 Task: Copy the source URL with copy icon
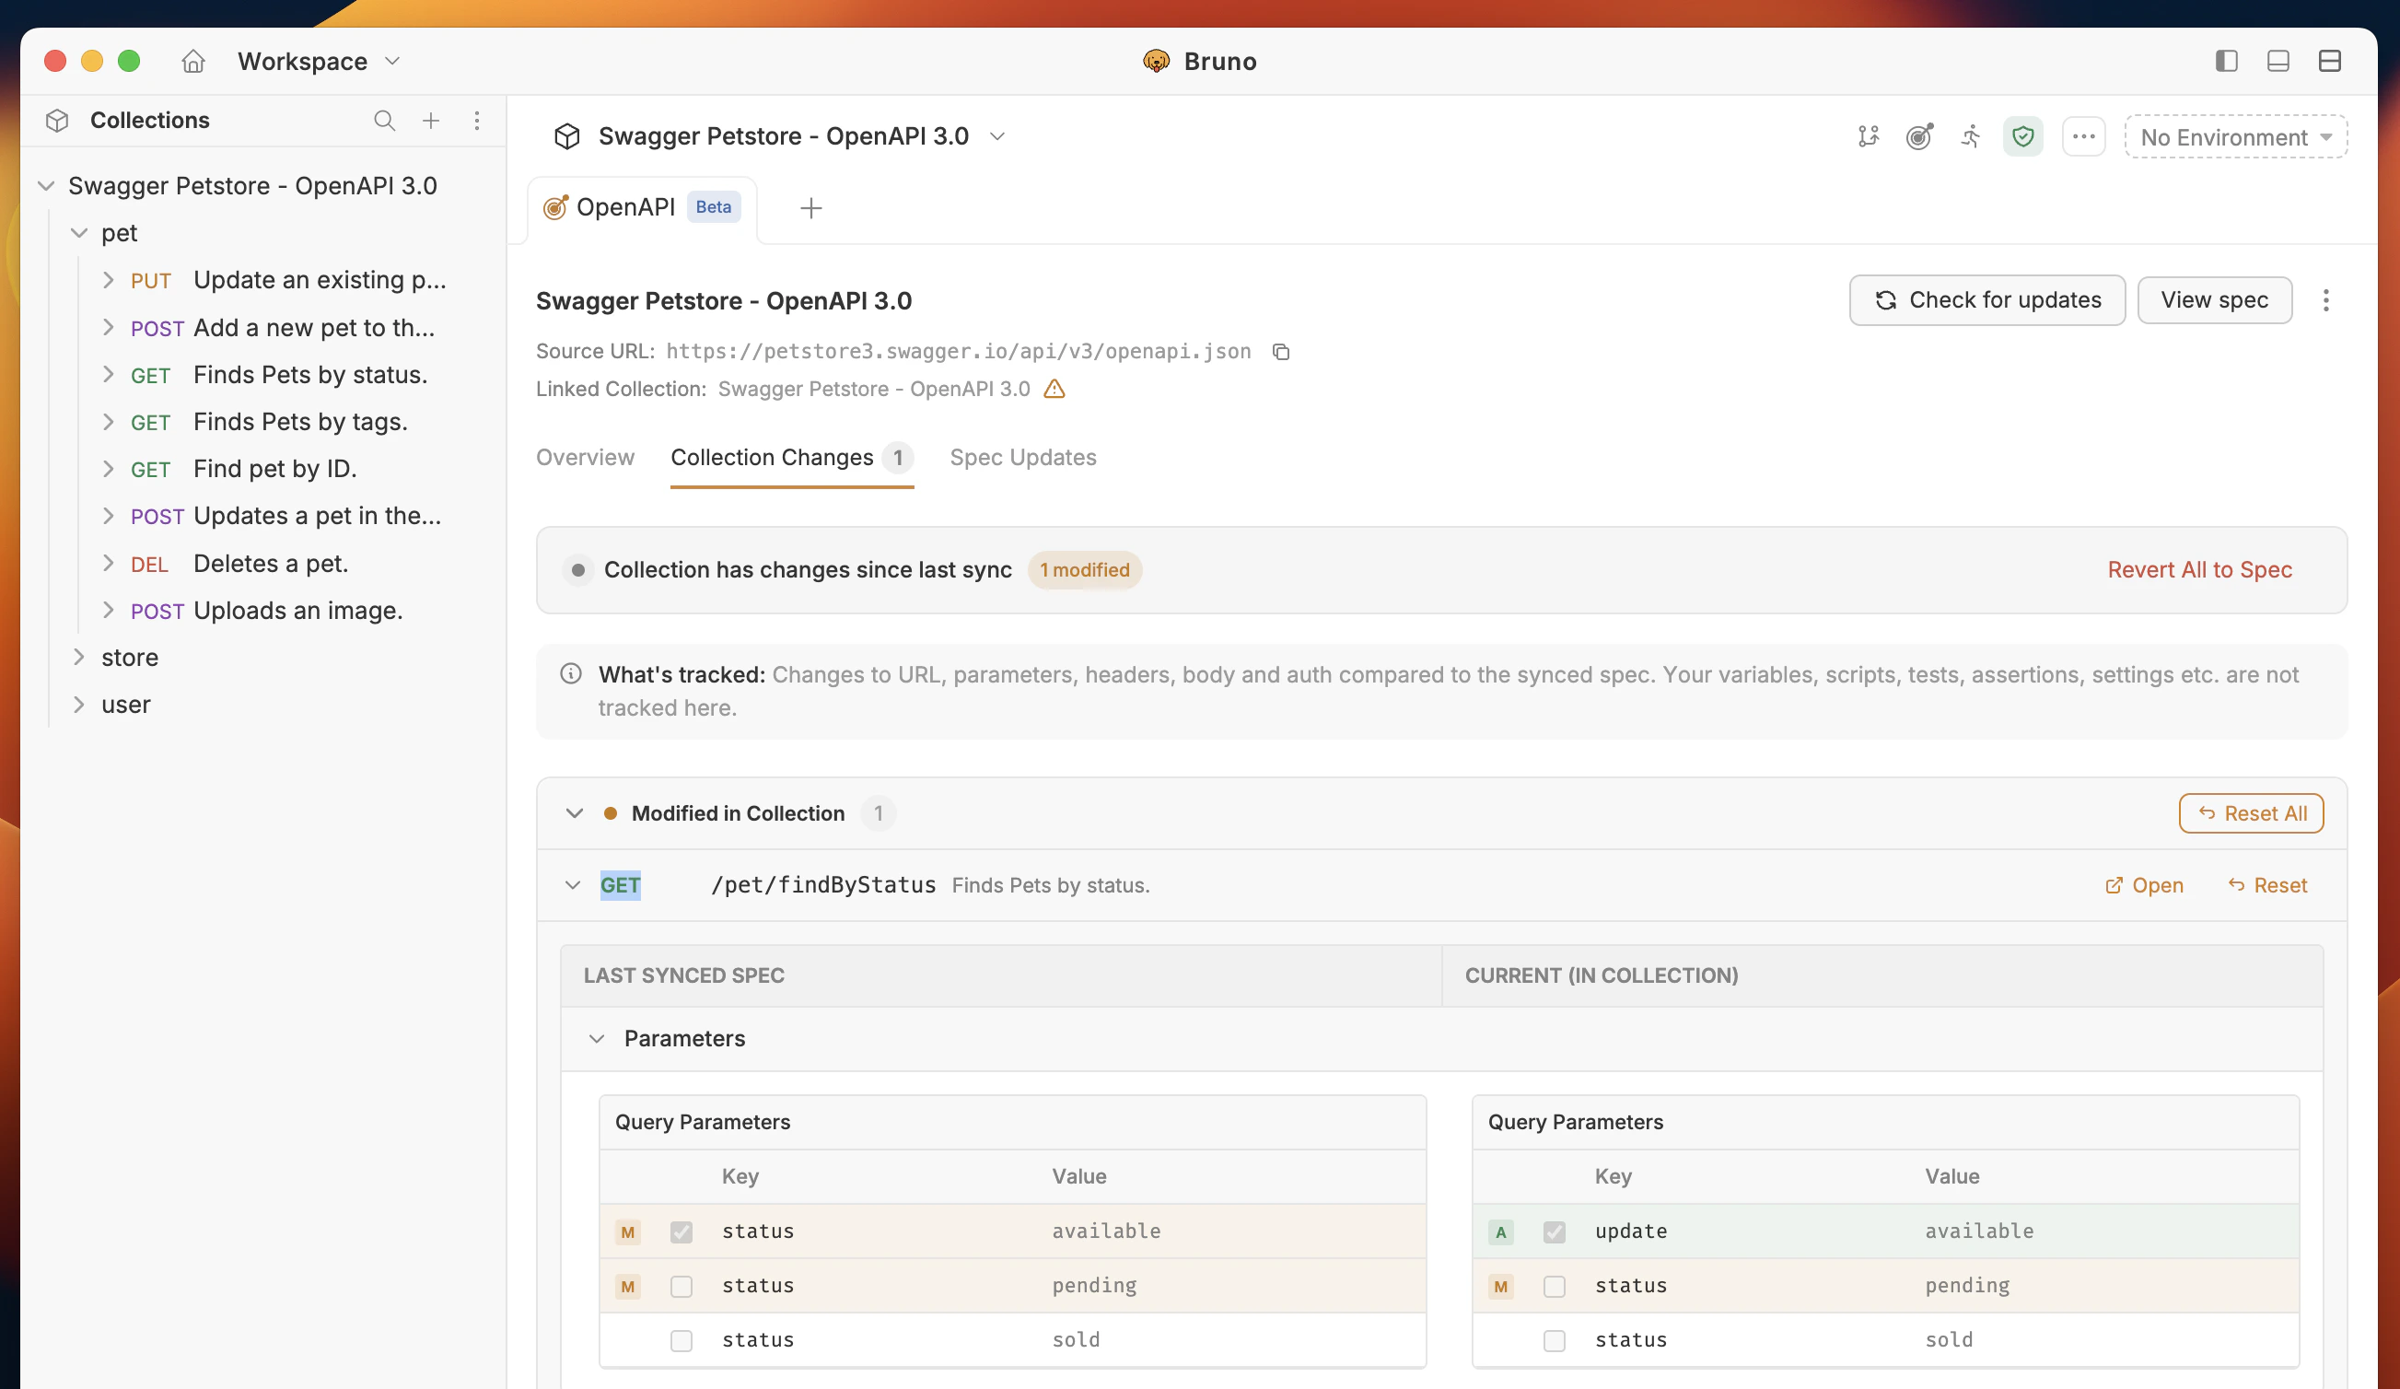click(x=1281, y=352)
